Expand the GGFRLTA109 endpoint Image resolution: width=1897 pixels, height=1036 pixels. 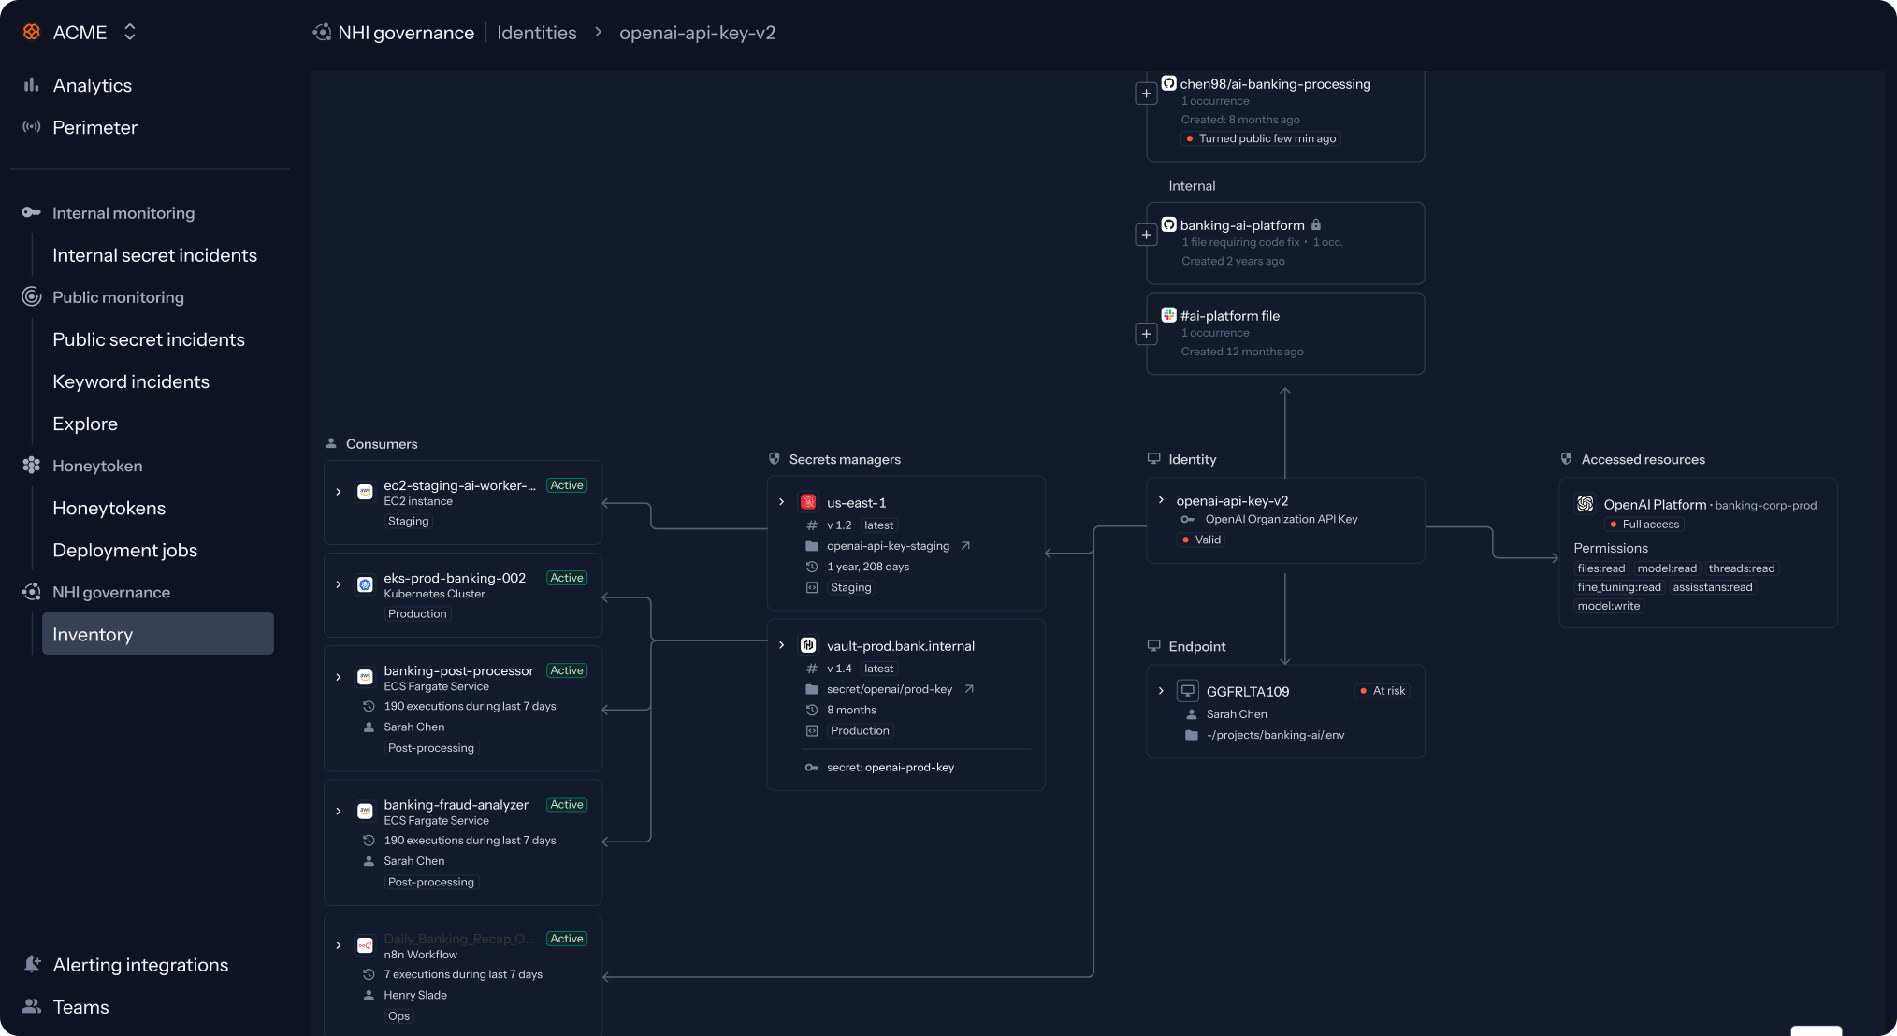1162,691
